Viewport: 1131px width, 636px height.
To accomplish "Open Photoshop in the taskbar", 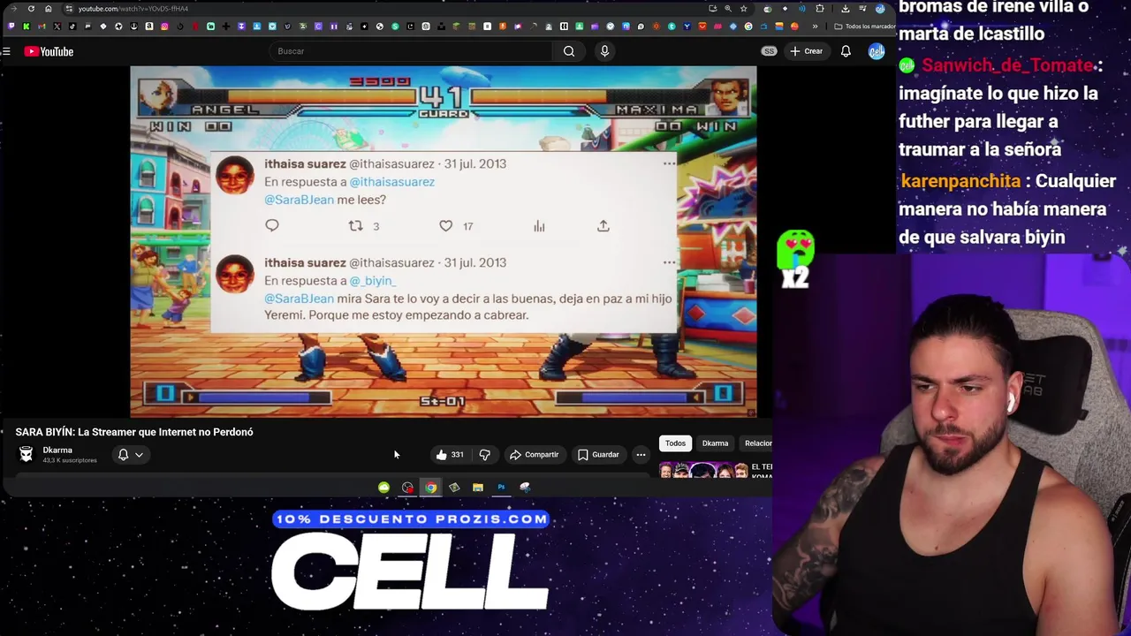I will pos(501,488).
